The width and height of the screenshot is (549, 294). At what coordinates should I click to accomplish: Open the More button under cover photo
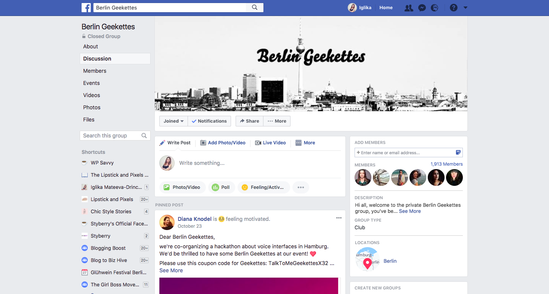pos(277,121)
